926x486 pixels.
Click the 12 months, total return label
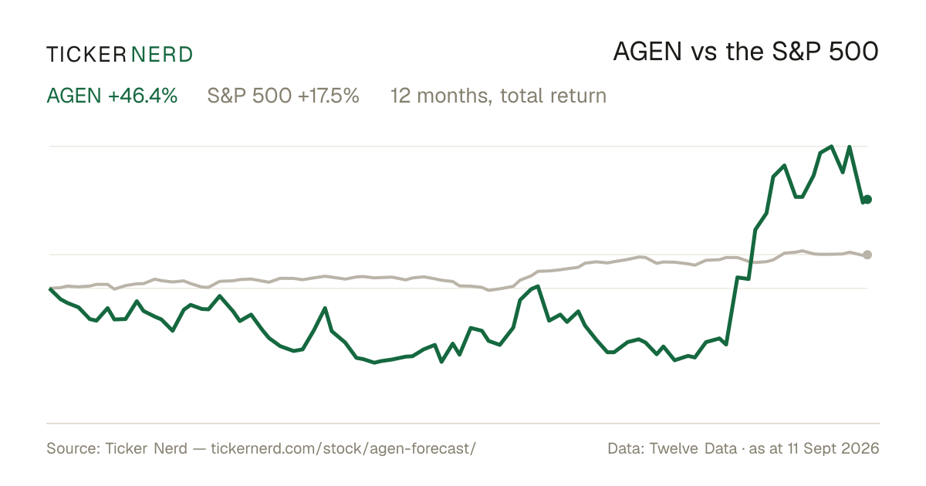498,96
